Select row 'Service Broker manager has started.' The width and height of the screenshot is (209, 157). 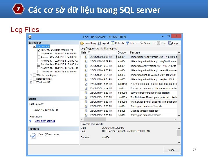pyautogui.click(x=129, y=93)
